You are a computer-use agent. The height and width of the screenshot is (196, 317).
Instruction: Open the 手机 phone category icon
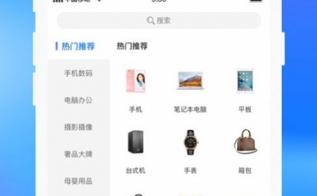click(x=136, y=81)
